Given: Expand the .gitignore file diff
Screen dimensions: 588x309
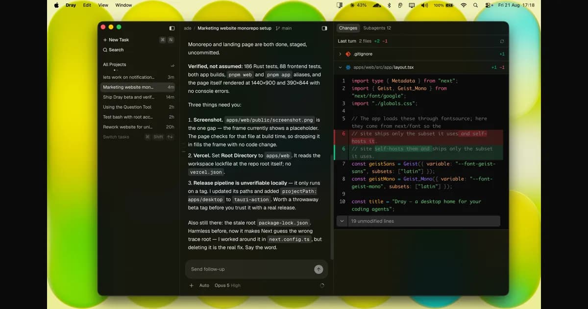Looking at the screenshot, I should pyautogui.click(x=341, y=54).
